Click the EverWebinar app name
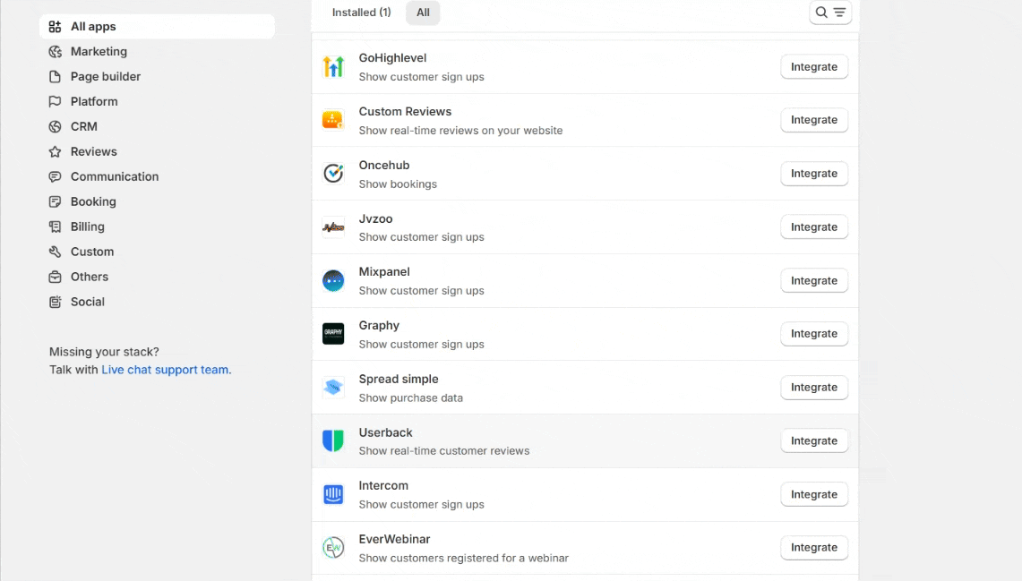Image resolution: width=1022 pixels, height=581 pixels. click(394, 539)
